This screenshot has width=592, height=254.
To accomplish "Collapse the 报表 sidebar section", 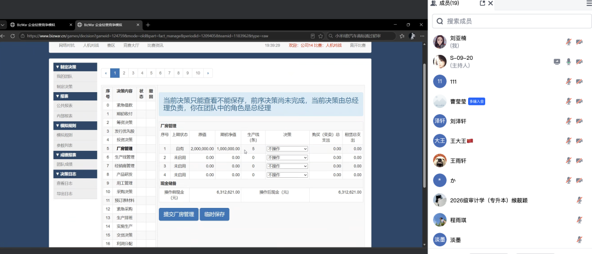I will click(75, 96).
